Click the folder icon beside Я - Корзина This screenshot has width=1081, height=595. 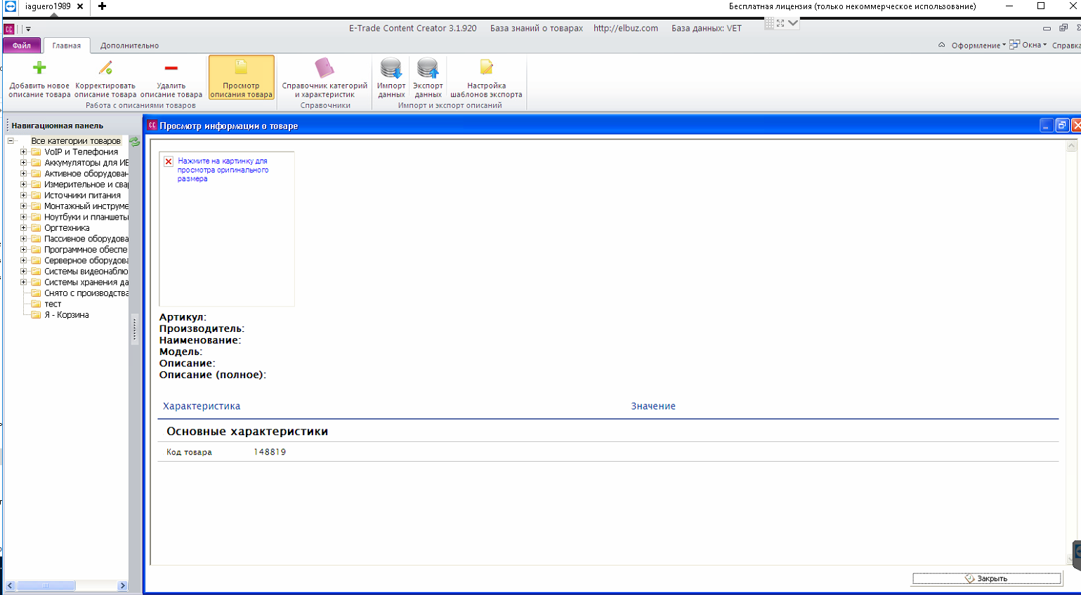36,315
